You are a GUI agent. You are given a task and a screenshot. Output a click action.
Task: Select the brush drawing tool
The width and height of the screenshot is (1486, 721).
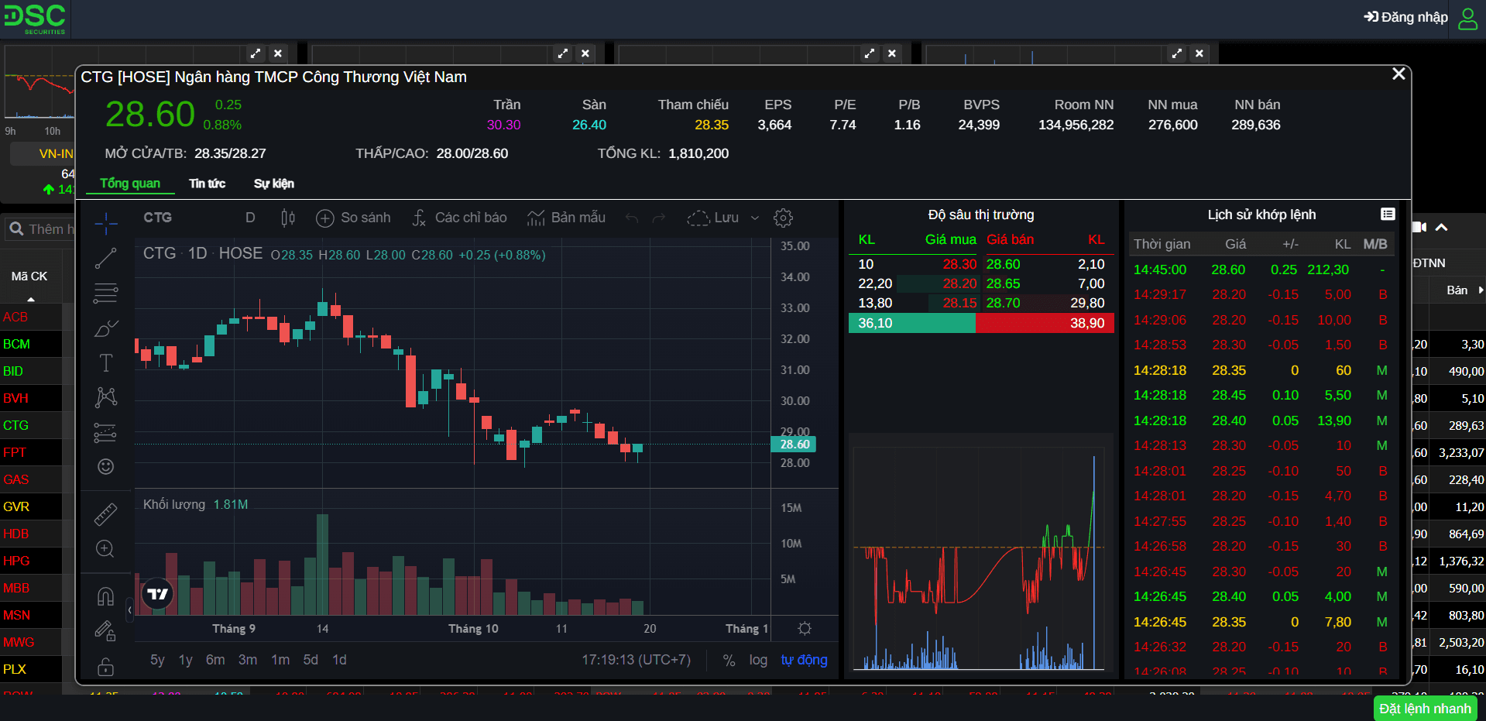pos(106,328)
